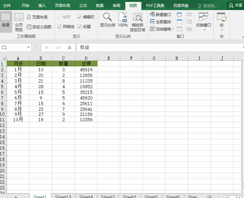Toggle the Gridlines (网格线) checkbox
This screenshot has height=198, width=244.
coord(59,26)
